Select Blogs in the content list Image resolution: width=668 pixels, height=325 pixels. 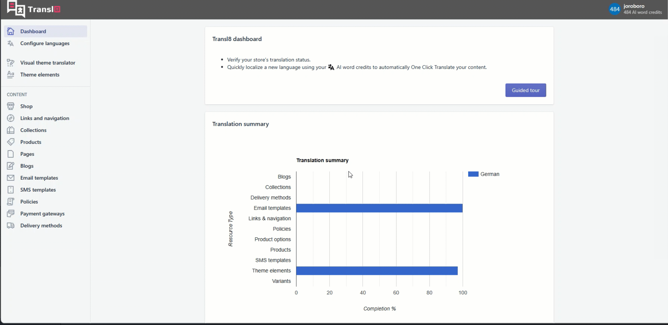[x=27, y=166]
